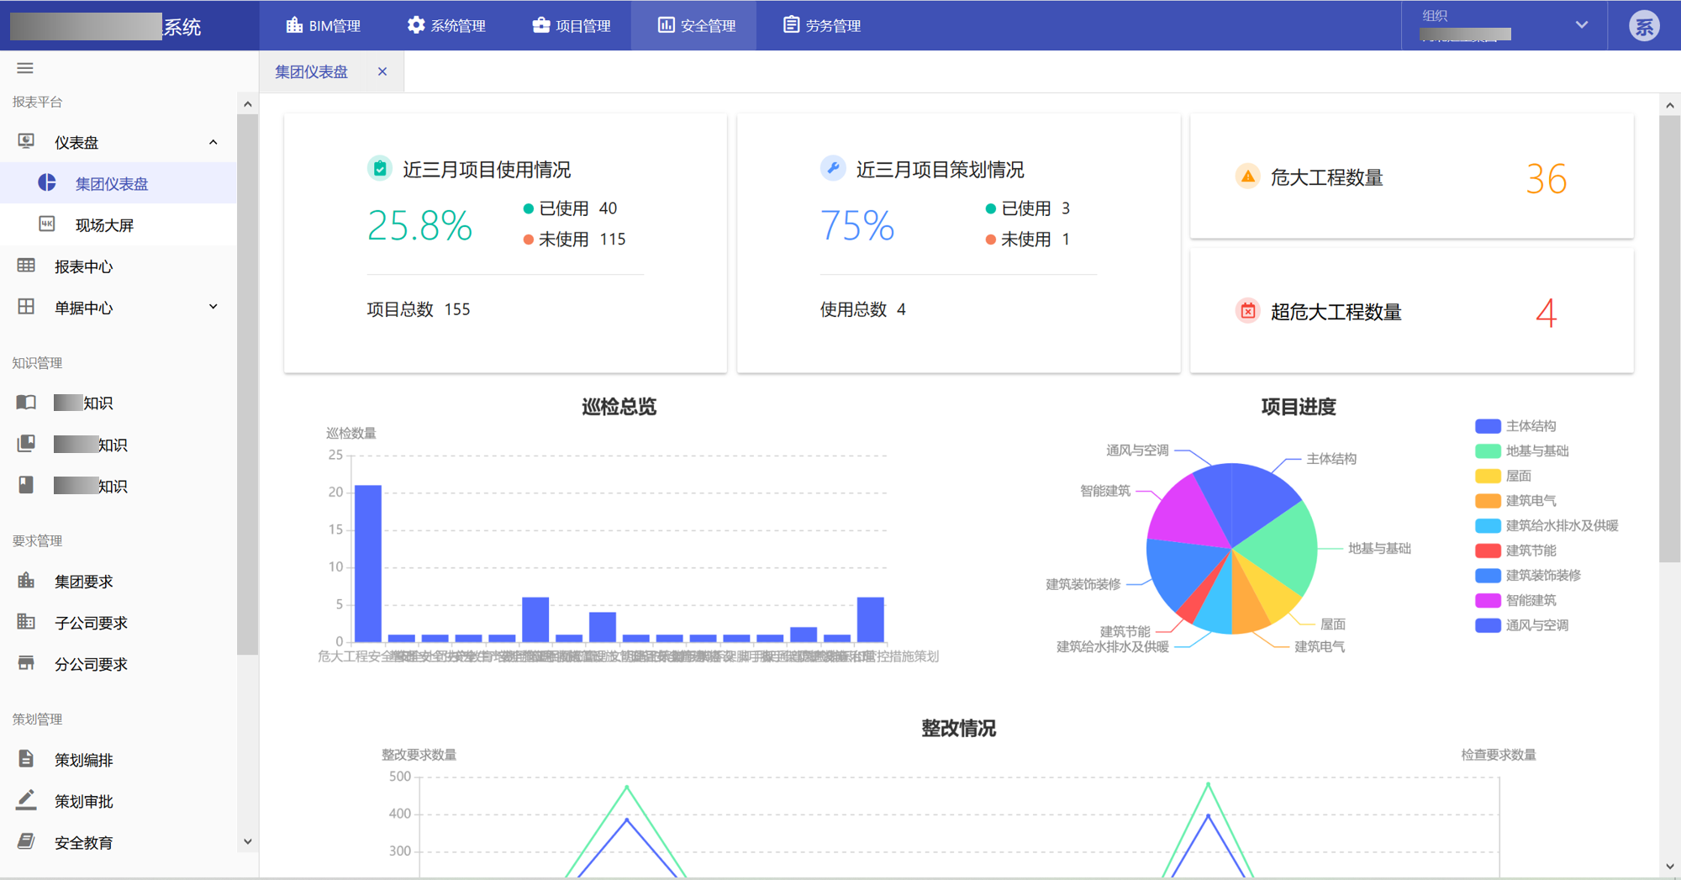
Task: Click the 项目总数 155 text
Action: (419, 309)
